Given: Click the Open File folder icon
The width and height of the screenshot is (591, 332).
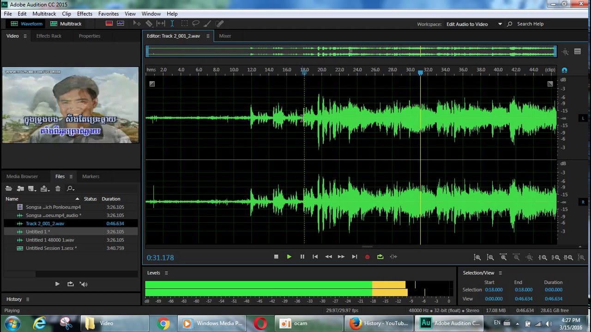Looking at the screenshot, I should point(8,189).
